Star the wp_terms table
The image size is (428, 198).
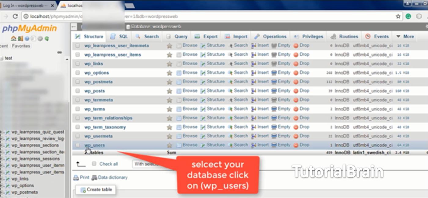[x=170, y=109]
